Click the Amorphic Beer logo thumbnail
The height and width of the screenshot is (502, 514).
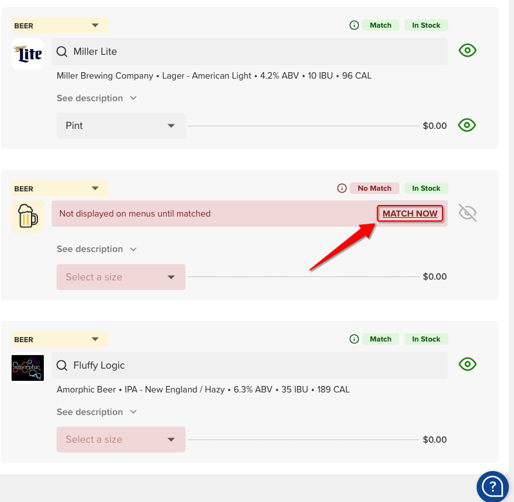pos(28,367)
